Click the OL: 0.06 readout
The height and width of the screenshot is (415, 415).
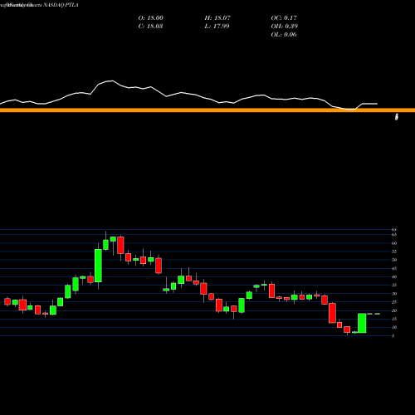pyautogui.click(x=284, y=35)
